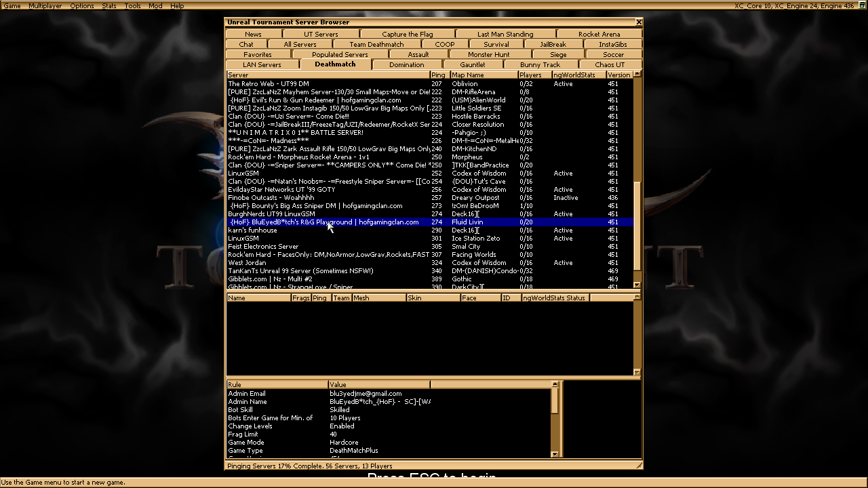
Task: Select The Retro Web - UT99 DM server
Action: (430, 84)
